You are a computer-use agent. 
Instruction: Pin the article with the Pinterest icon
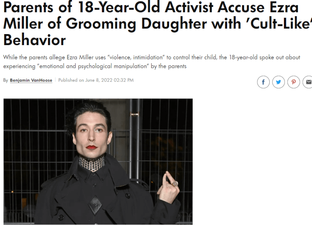(x=293, y=82)
